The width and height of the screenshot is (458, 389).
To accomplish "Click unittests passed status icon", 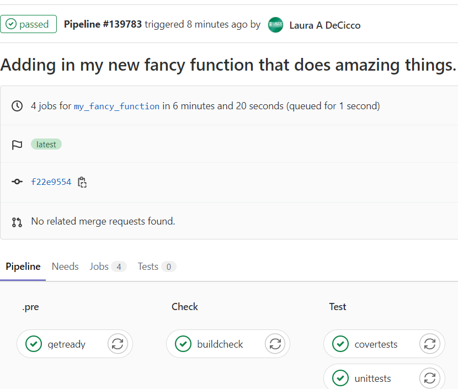I will point(340,379).
